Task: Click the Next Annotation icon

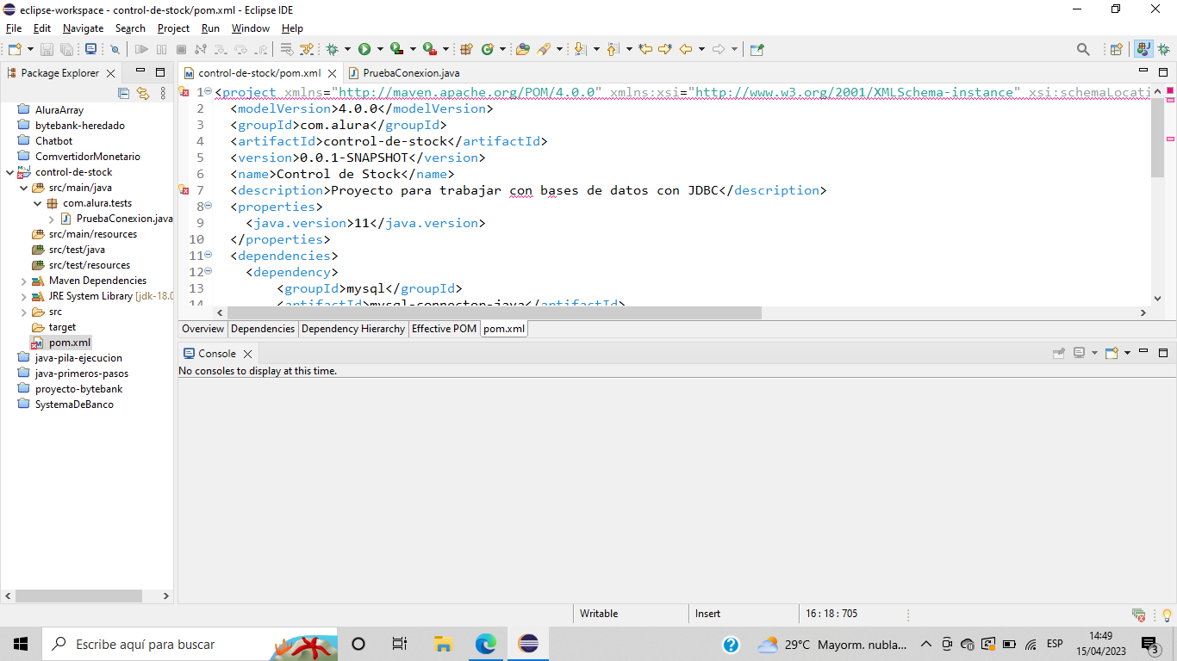Action: [581, 50]
